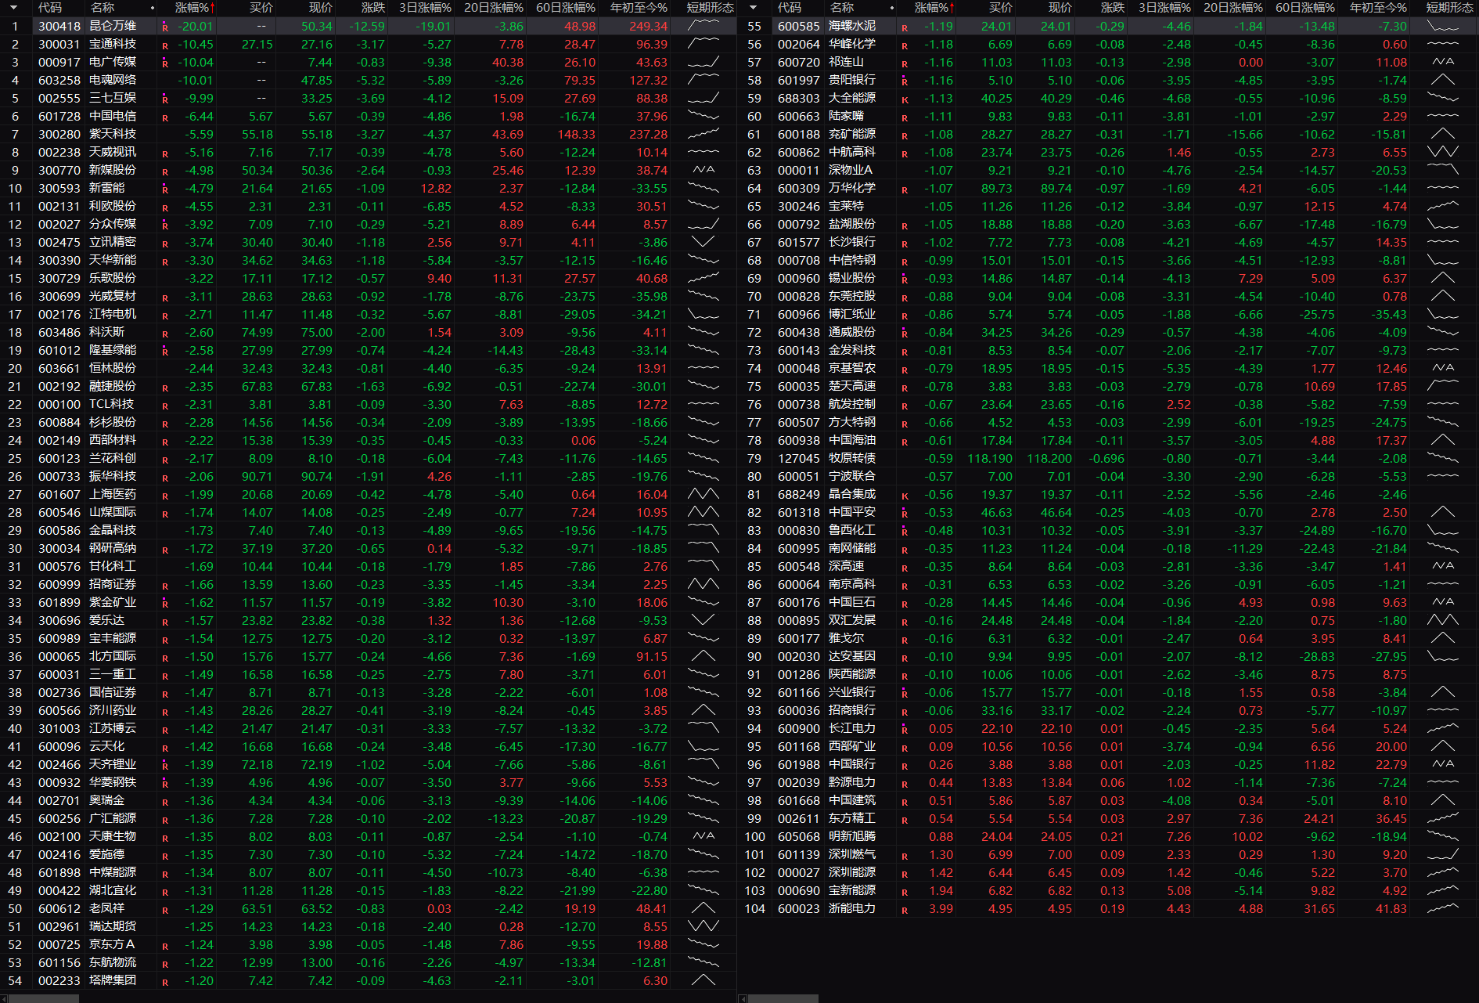View 昆仑万维 short-term pattern sparkline

[x=704, y=26]
